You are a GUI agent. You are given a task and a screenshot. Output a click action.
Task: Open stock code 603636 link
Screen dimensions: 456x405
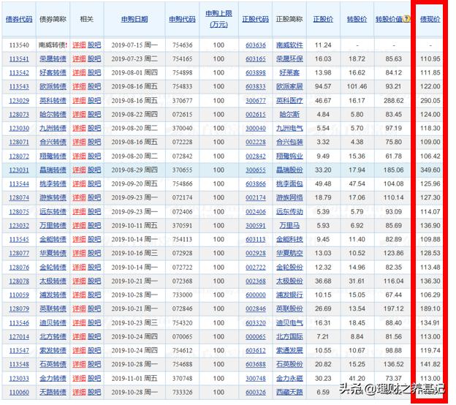tap(256, 45)
